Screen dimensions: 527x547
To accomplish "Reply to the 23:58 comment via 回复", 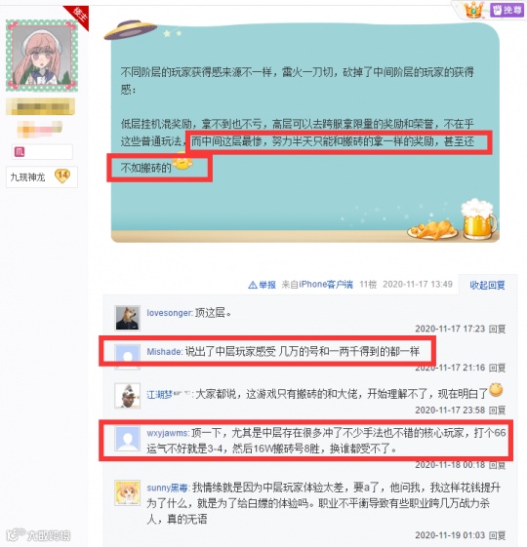I will [497, 410].
